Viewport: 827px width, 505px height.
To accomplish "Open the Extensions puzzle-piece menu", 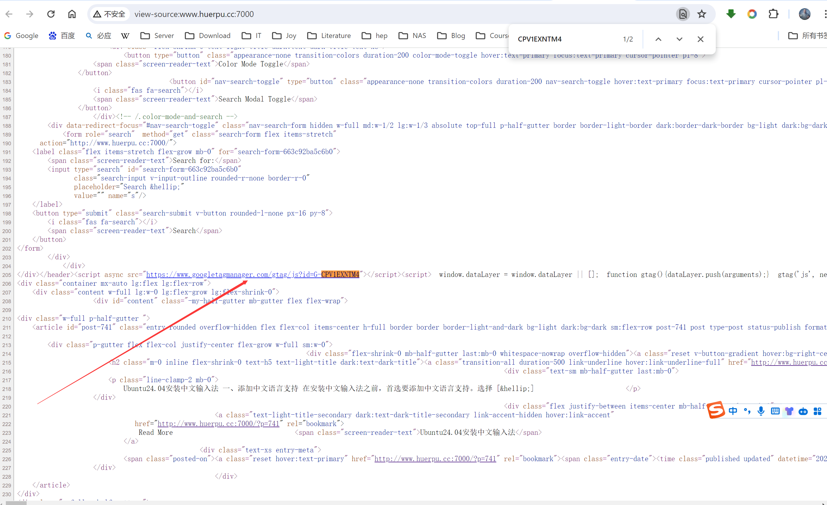I will click(773, 14).
